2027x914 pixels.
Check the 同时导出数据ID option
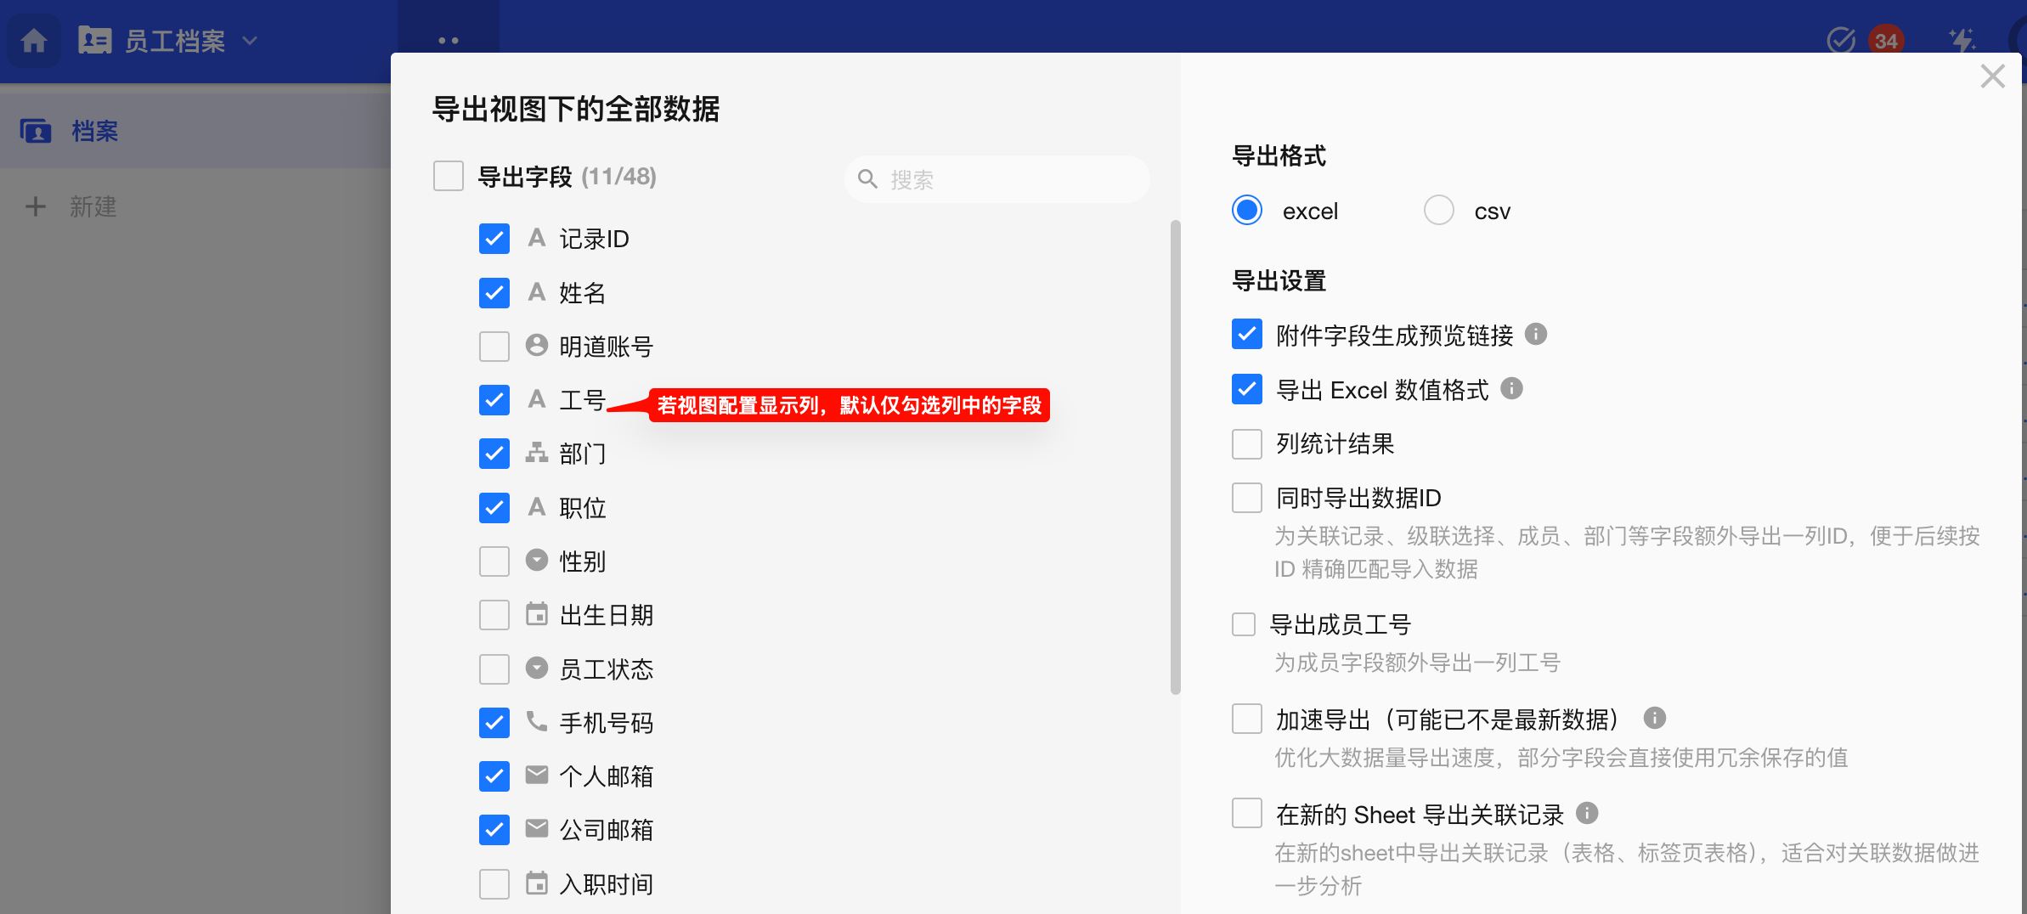click(x=1246, y=498)
